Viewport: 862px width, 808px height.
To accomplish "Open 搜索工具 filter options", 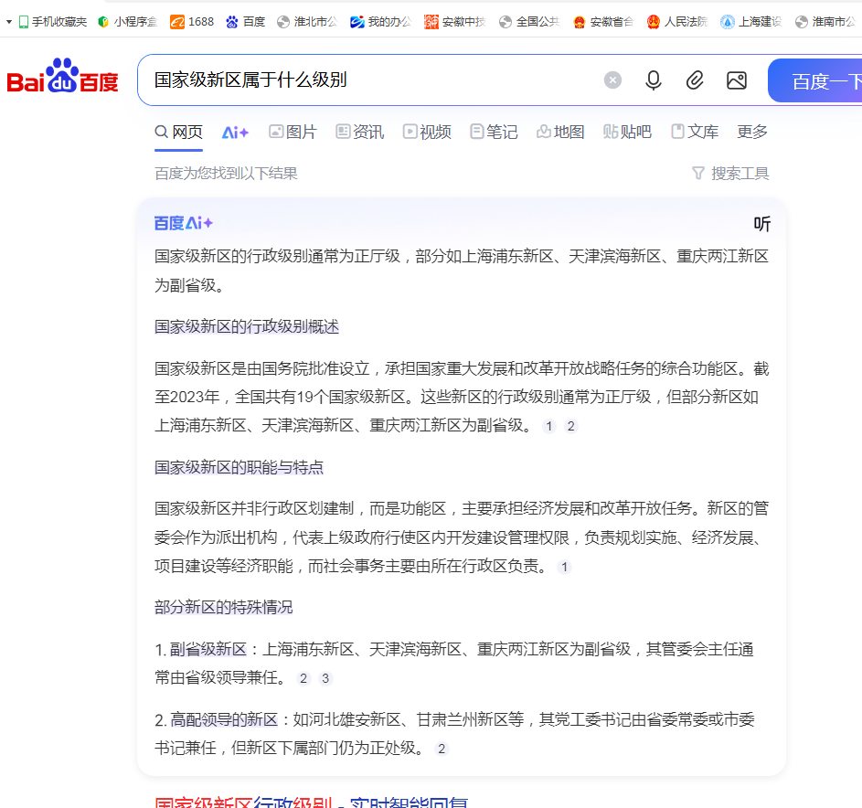I will 730,174.
